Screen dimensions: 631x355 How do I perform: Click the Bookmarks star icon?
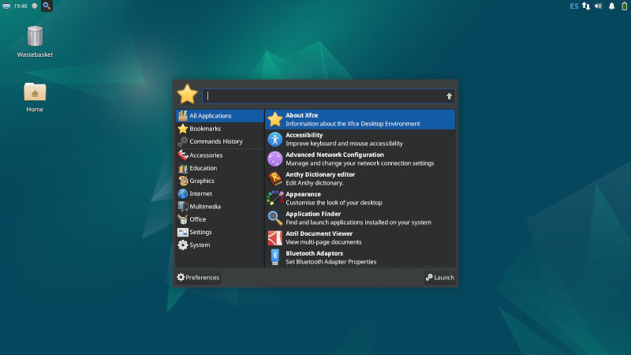point(183,129)
